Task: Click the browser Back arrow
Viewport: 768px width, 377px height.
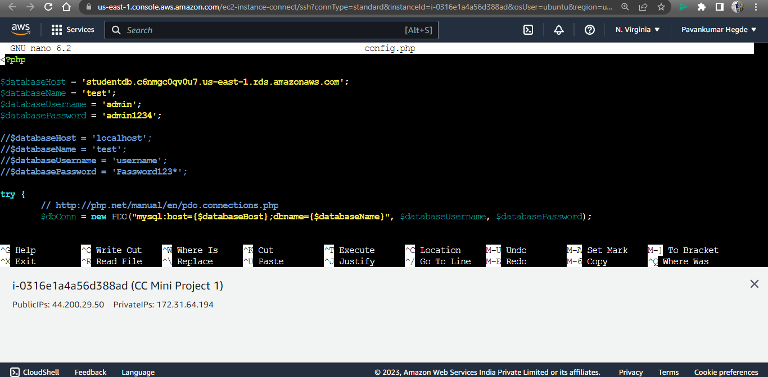Action: 12,7
